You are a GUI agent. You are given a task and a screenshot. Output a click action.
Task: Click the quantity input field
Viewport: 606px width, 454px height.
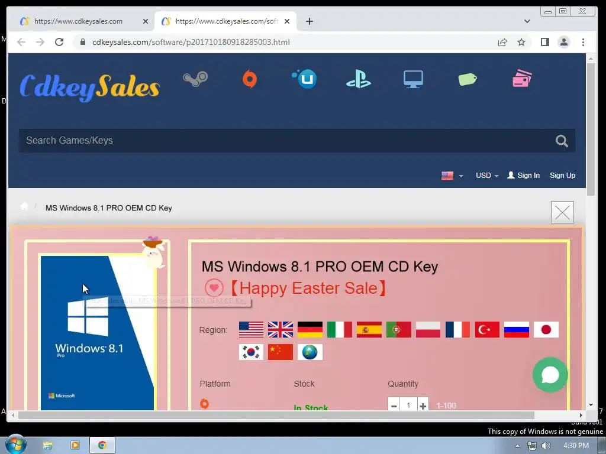point(408,406)
